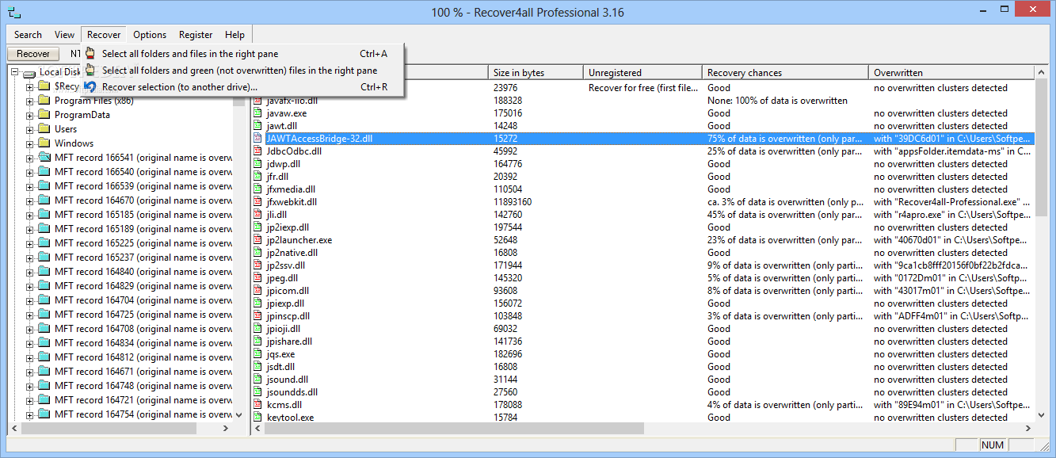Click the green file icon next to javaw.exe
This screenshot has width=1056, height=458.
click(x=257, y=113)
